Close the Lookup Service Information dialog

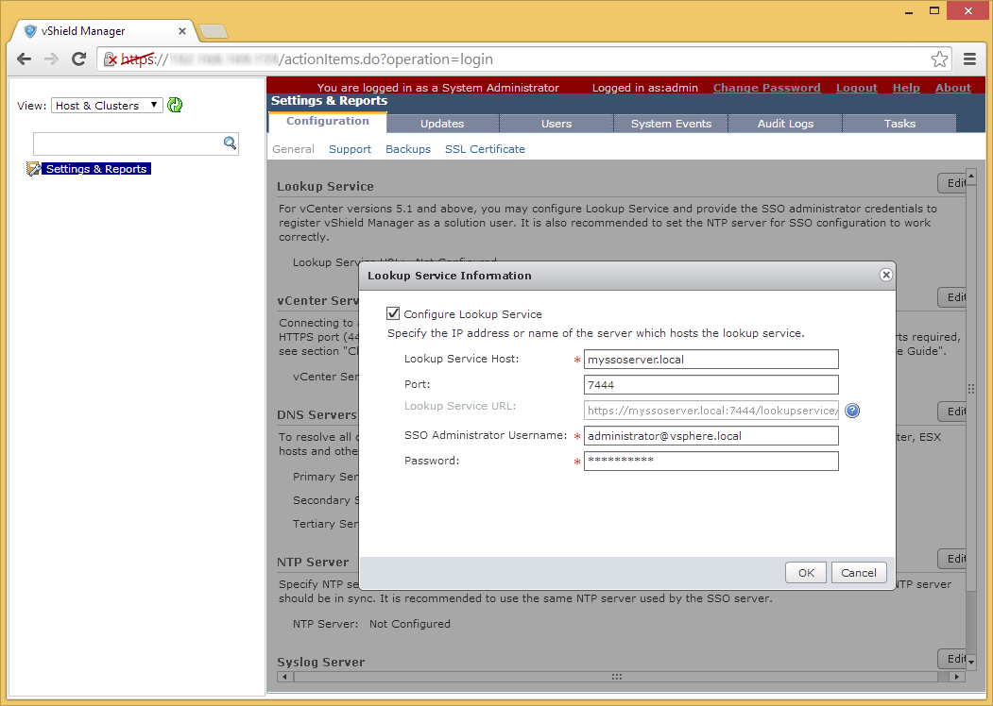886,275
